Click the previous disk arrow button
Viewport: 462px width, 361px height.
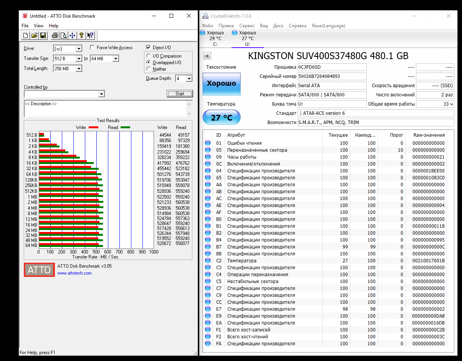(207, 56)
